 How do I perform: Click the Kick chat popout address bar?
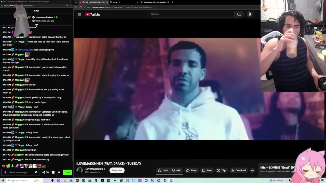point(33,6)
